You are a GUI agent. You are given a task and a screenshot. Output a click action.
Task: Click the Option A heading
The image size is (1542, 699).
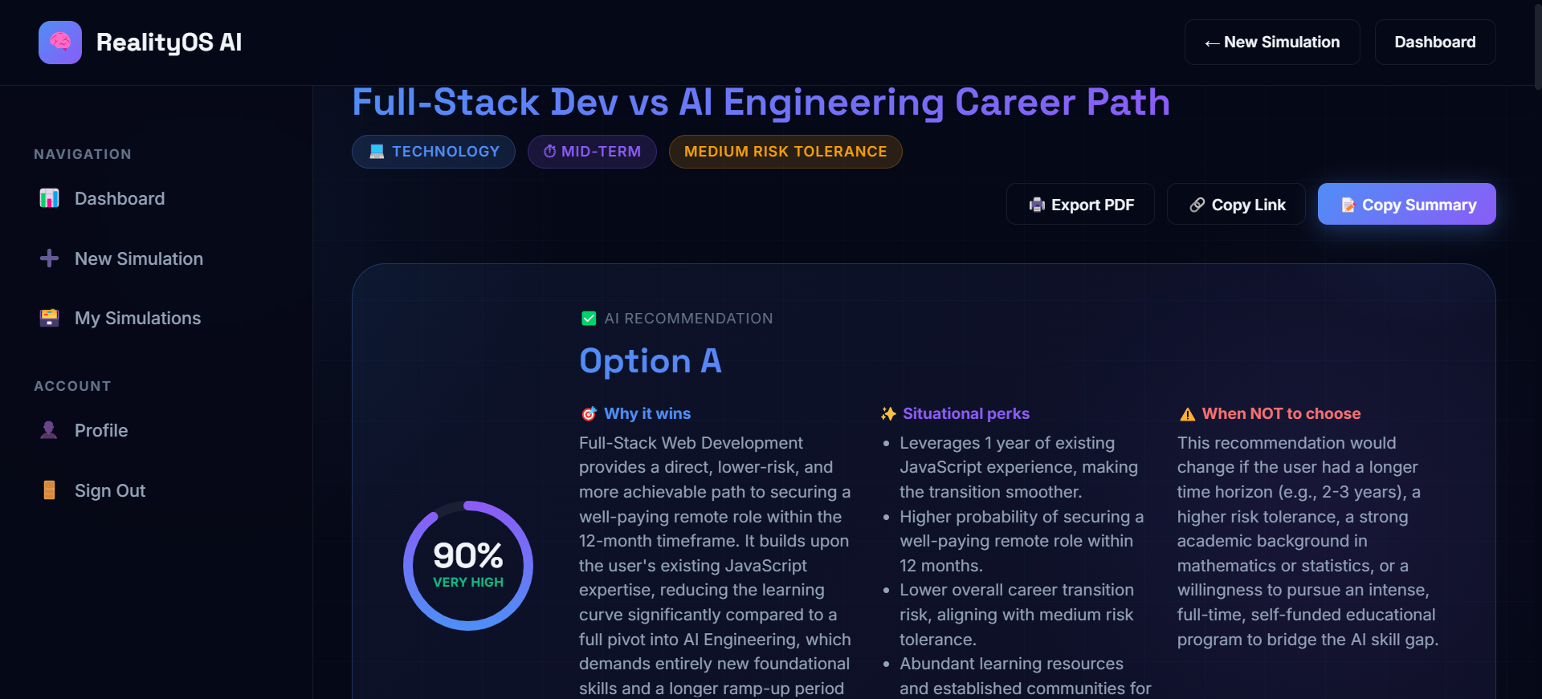click(651, 360)
